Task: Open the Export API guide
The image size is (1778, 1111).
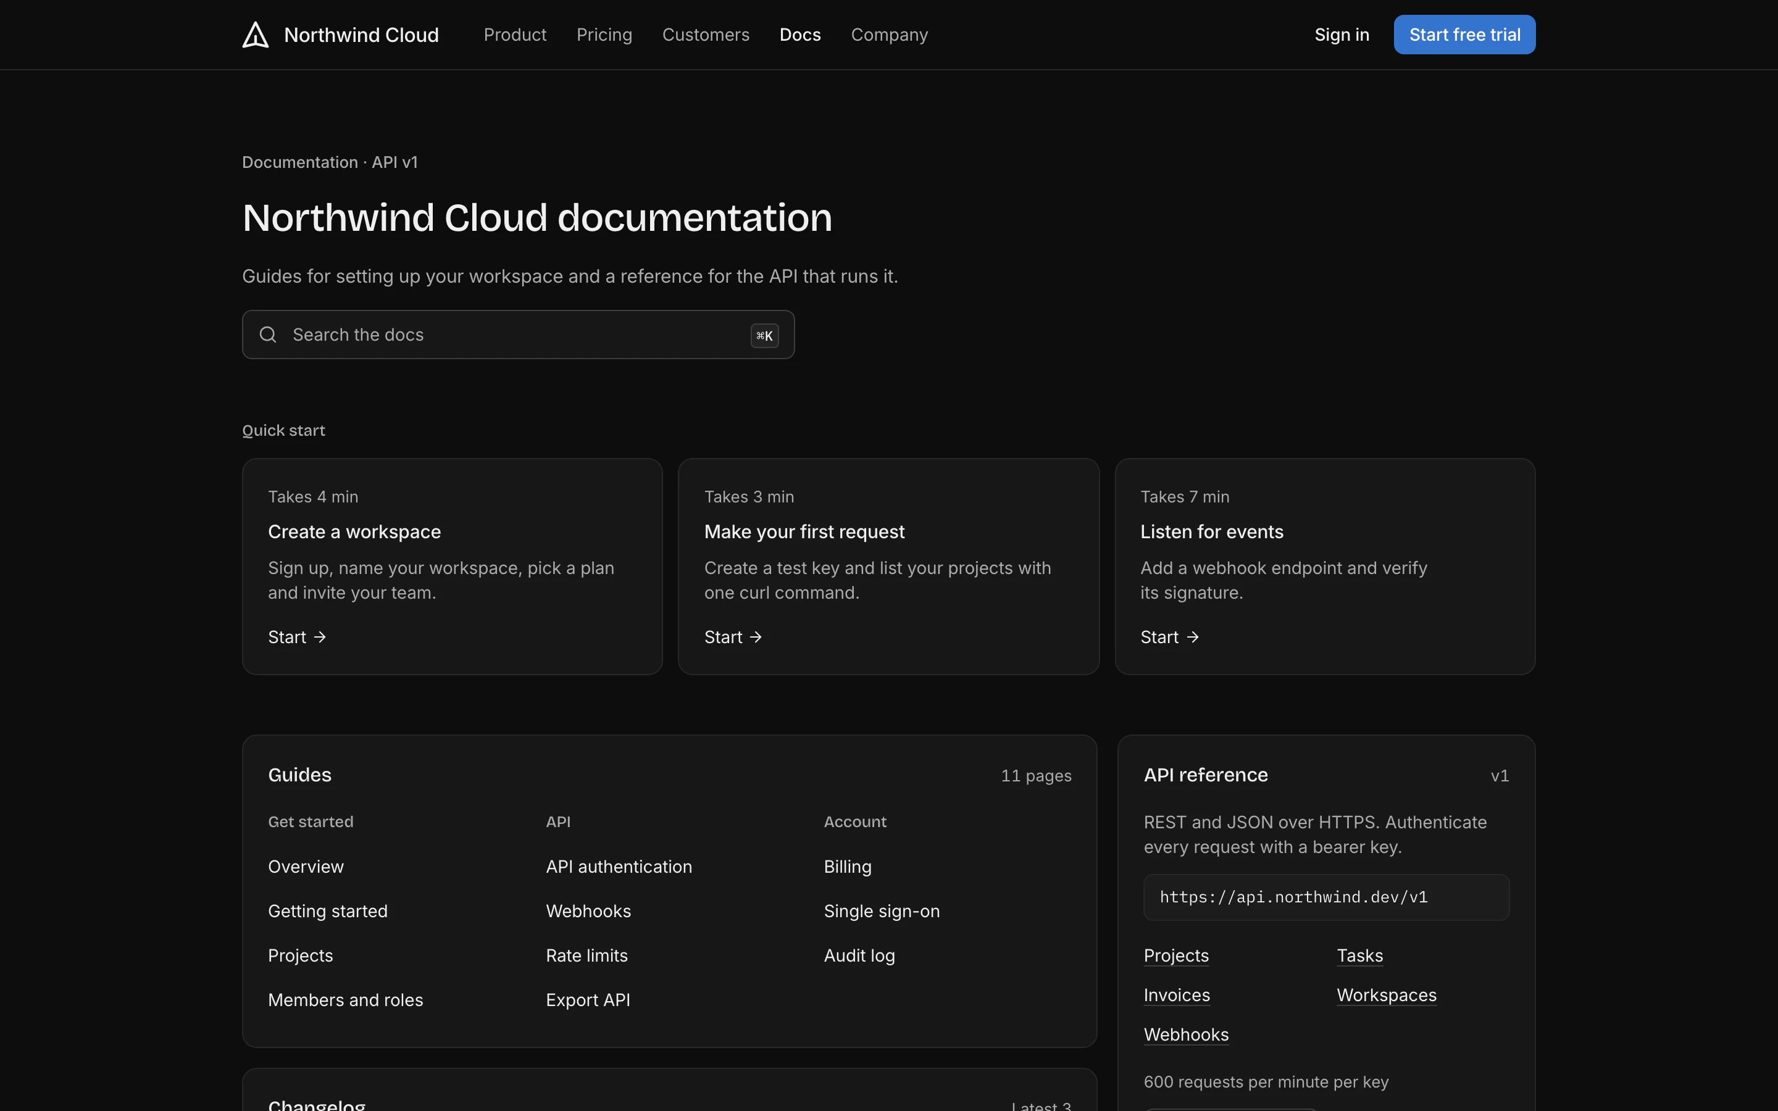Action: click(588, 1000)
